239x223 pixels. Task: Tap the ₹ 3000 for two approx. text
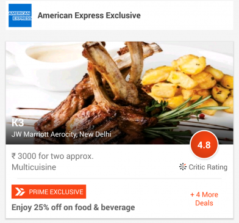(52, 156)
